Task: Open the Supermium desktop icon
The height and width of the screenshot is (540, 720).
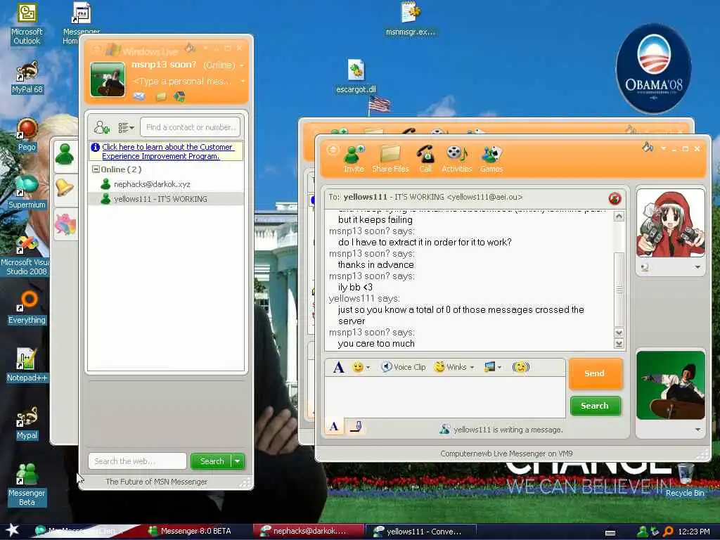Action: (x=27, y=193)
